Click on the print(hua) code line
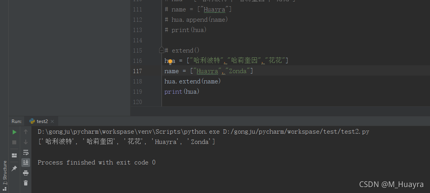The width and height of the screenshot is (430, 193). point(182,92)
